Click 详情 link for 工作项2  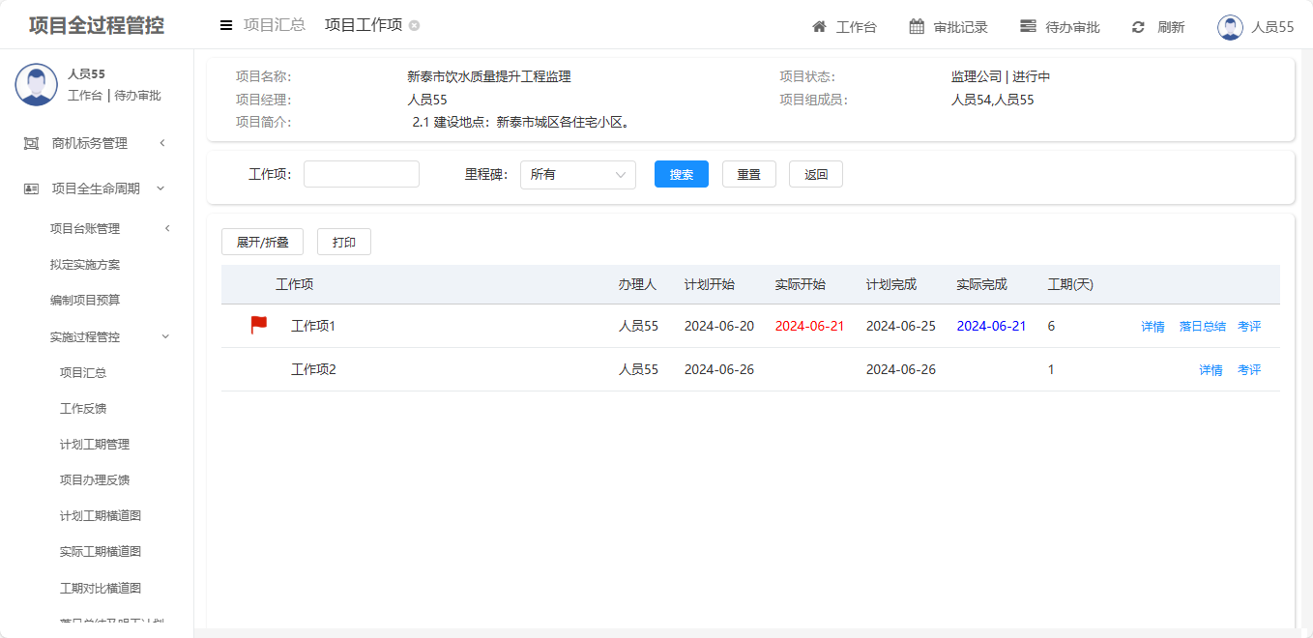tap(1211, 370)
